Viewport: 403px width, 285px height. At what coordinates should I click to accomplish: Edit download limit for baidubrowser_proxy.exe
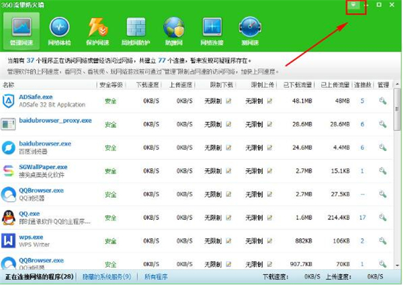click(x=228, y=124)
